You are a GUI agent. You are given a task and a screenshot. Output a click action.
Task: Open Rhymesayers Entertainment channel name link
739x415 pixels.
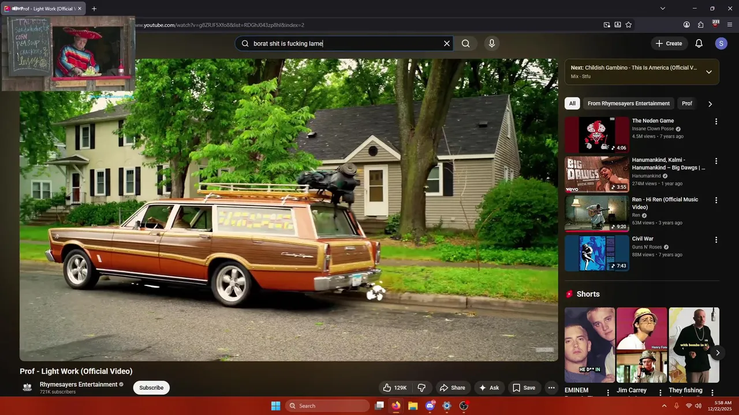79,384
